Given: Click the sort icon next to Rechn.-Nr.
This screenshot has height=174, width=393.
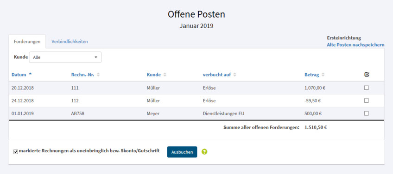Looking at the screenshot, I should pyautogui.click(x=98, y=75).
